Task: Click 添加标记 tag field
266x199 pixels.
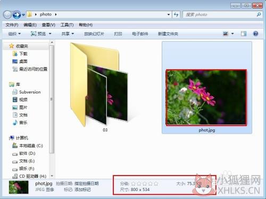Action: pos(82,189)
